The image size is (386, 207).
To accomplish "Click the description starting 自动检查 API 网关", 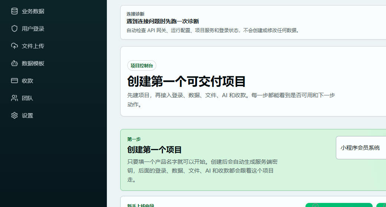I will tap(213, 30).
